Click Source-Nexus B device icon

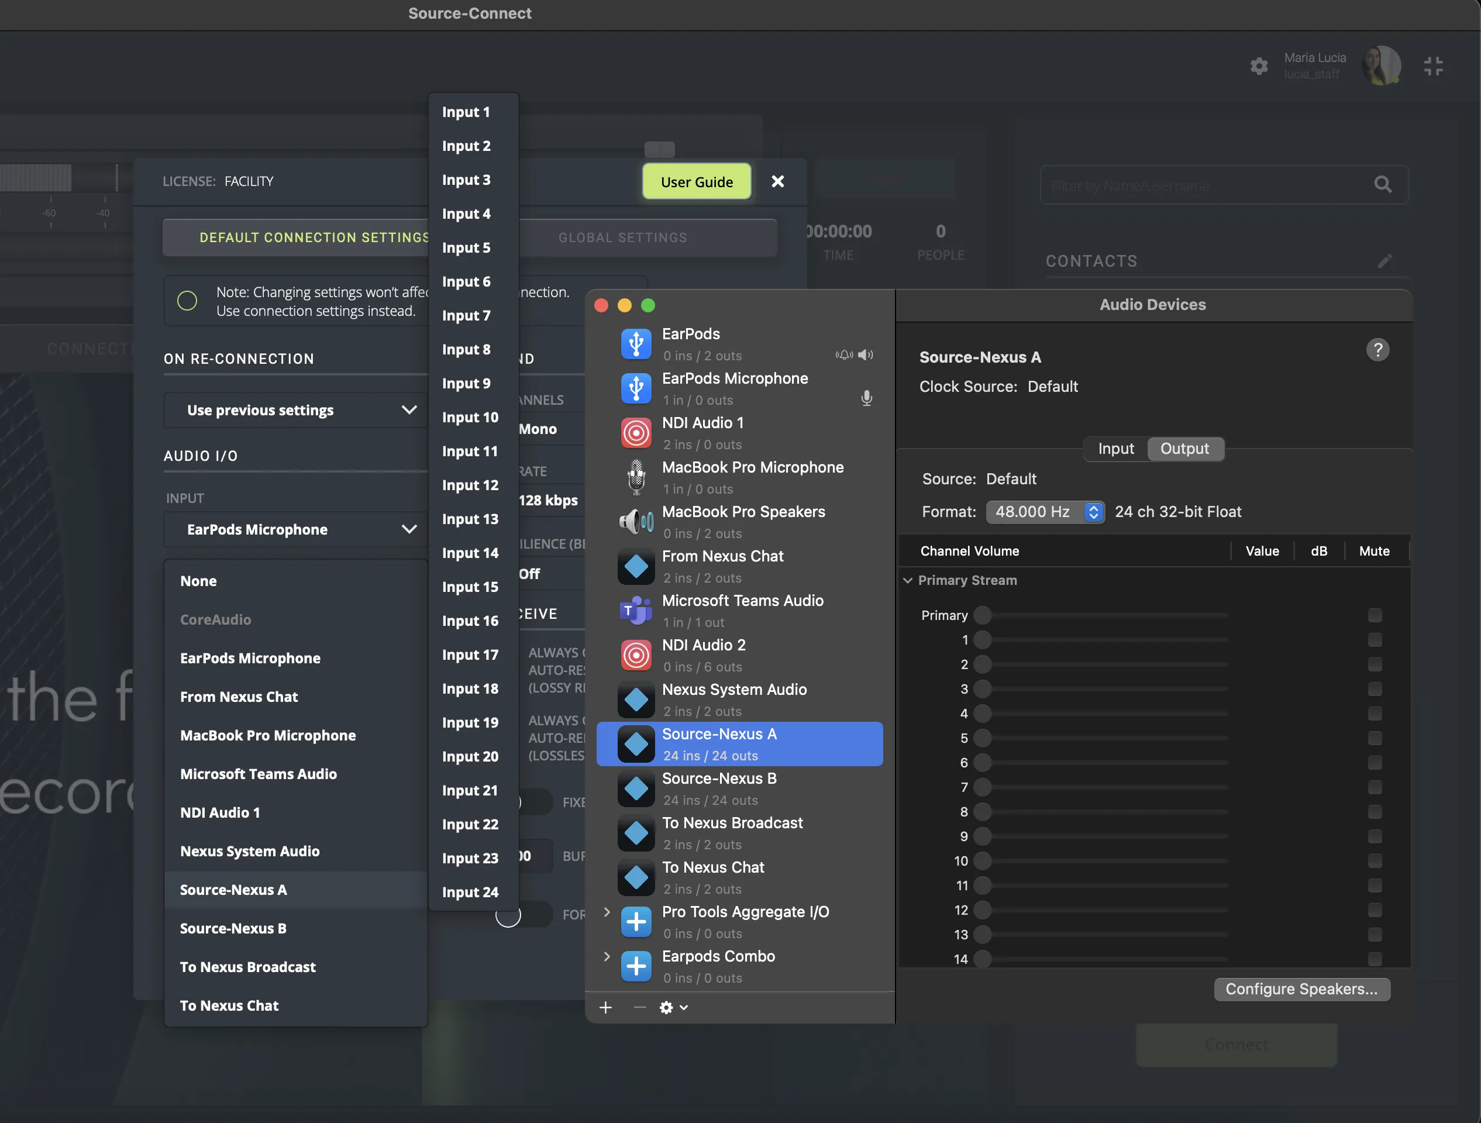tap(636, 789)
